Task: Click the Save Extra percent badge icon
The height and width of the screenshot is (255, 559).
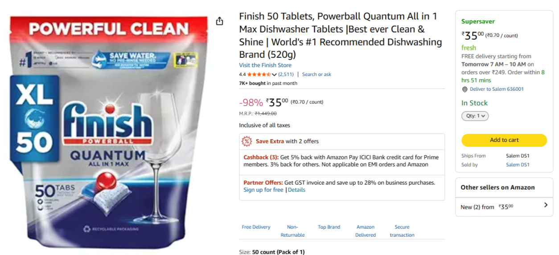Action: click(x=247, y=142)
